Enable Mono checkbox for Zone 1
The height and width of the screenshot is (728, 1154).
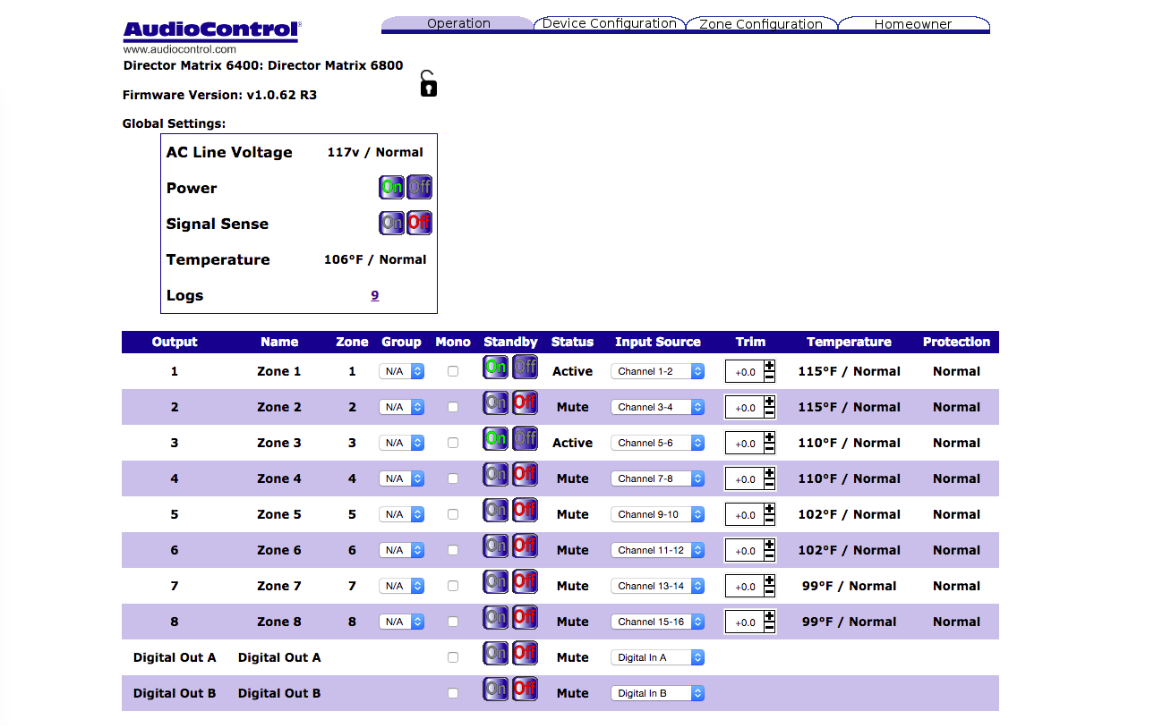tap(453, 371)
